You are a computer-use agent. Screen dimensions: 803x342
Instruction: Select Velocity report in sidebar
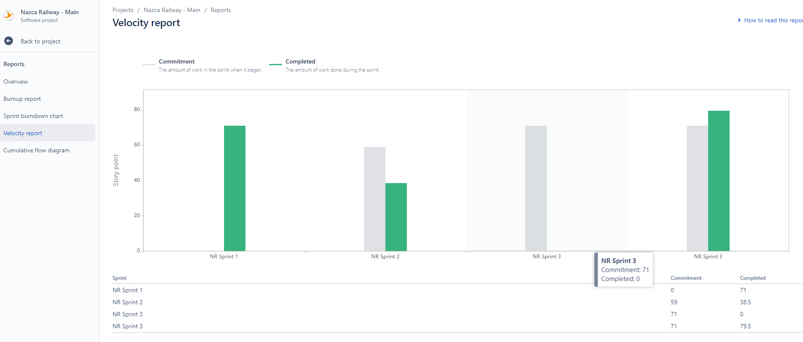pyautogui.click(x=23, y=133)
